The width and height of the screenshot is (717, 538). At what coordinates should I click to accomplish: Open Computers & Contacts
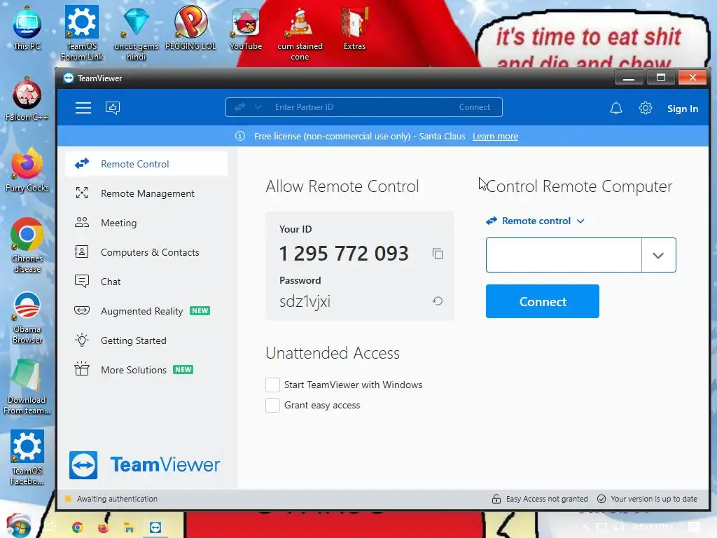[146, 252]
